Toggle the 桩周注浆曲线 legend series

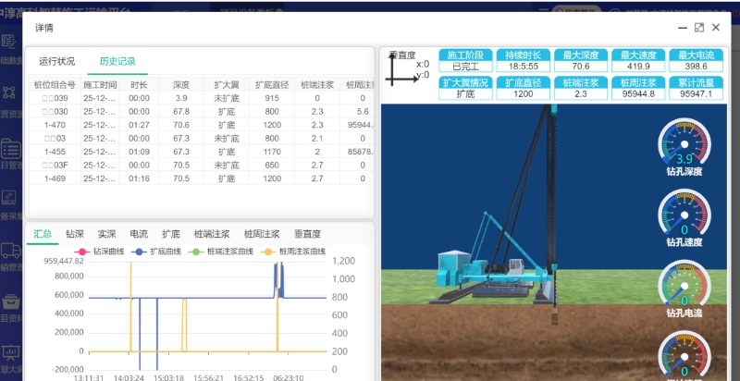pos(295,252)
